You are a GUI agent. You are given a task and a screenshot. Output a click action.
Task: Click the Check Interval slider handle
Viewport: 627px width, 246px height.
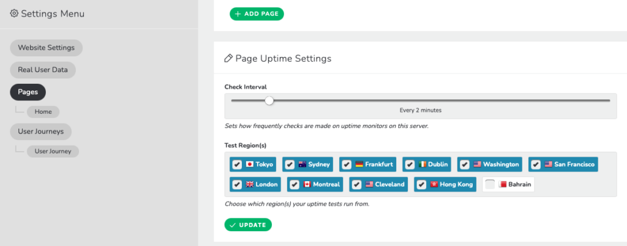tap(269, 100)
